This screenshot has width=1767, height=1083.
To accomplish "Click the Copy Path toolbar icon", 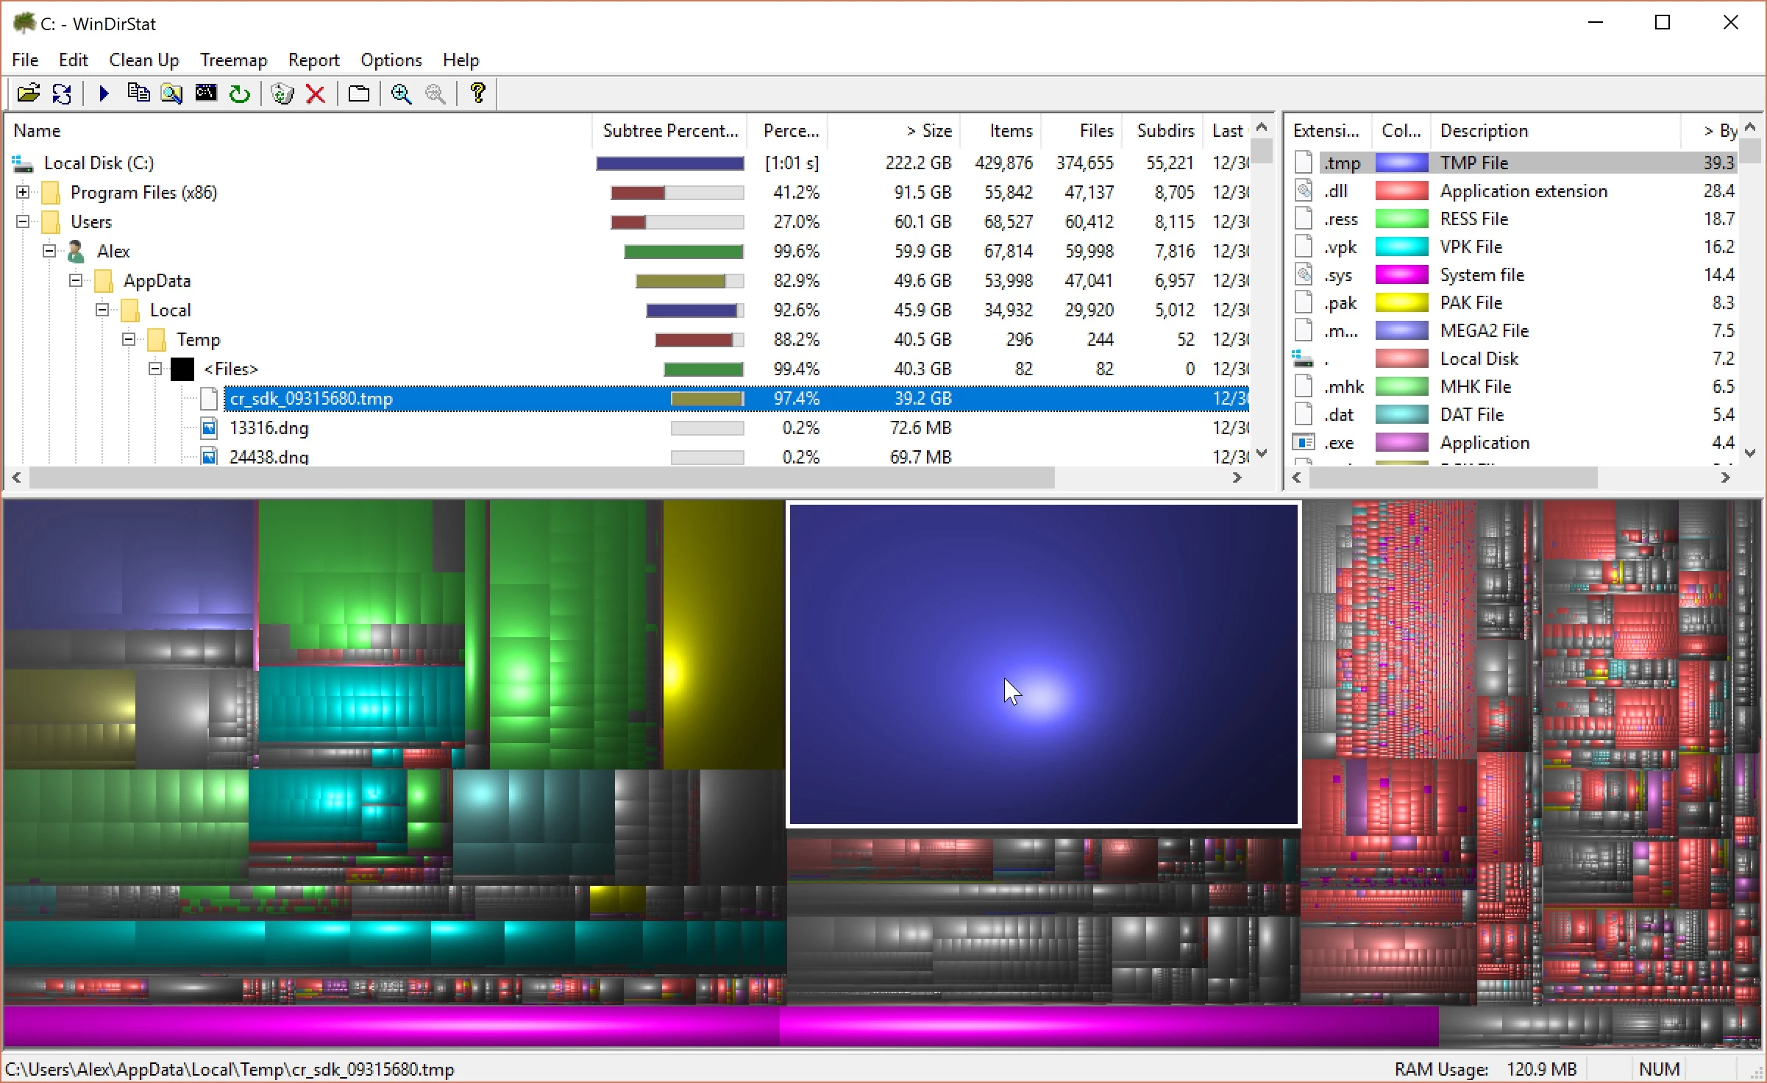I will tap(138, 93).
